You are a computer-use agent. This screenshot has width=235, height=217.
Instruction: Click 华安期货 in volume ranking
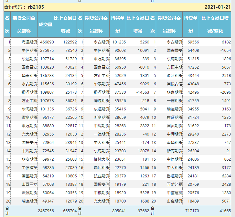[x=29, y=159]
